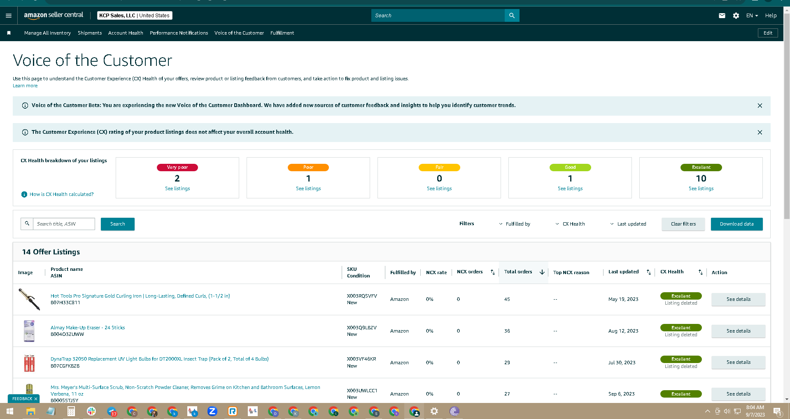Screen dimensions: 790x419
Task: See listings under Fair
Action: point(439,189)
